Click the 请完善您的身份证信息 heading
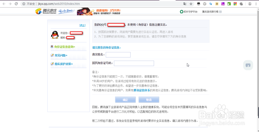 (x=106, y=48)
